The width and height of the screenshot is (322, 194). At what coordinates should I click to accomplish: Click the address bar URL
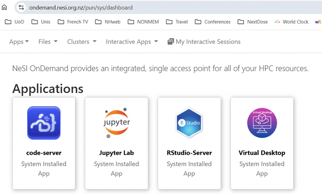tap(80, 7)
